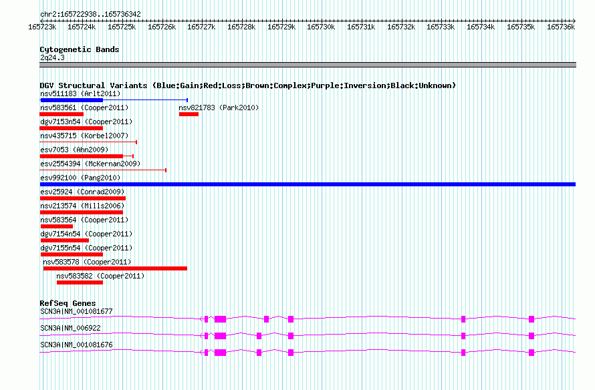This screenshot has height=390, width=595.
Task: Open dgv7155n54 (Cooper2011) label
Action: pyautogui.click(x=86, y=248)
